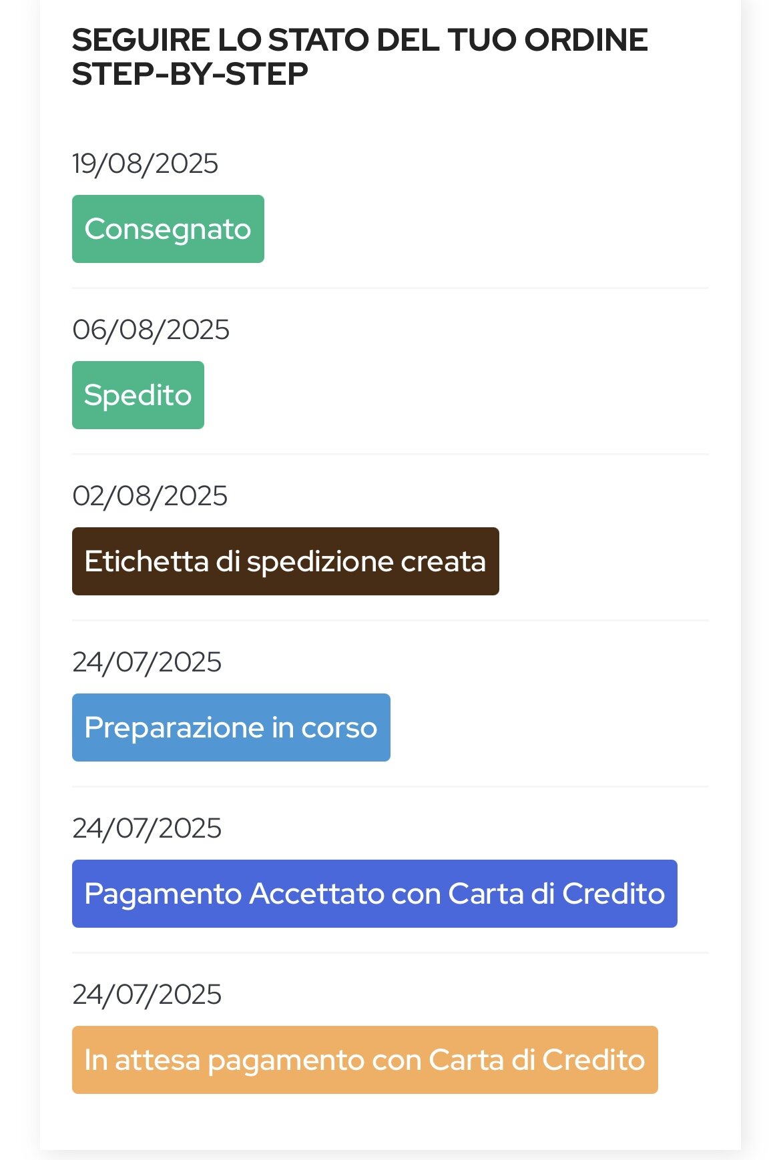Click the divider below Etichetta di spedizione creata
This screenshot has height=1160, width=781.
[x=390, y=621]
